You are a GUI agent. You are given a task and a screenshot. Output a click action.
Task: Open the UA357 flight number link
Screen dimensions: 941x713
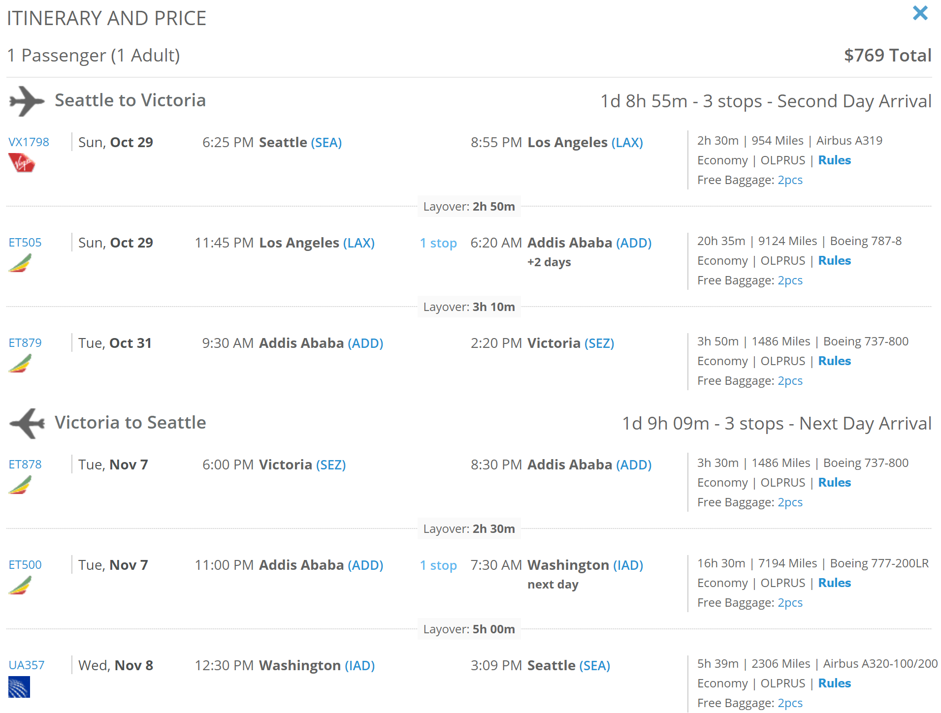pyautogui.click(x=27, y=665)
